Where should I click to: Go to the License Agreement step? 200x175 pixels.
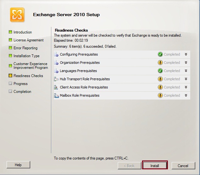(x=28, y=40)
